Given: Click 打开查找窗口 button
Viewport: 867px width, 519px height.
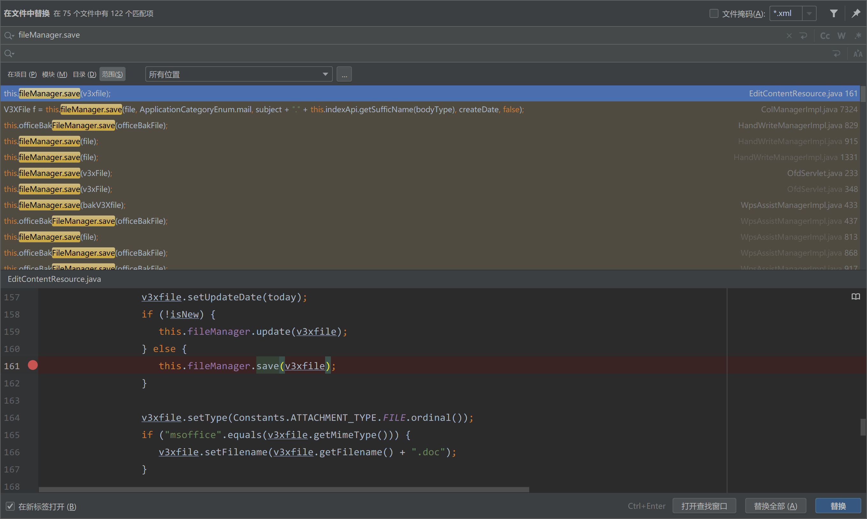Looking at the screenshot, I should (704, 506).
